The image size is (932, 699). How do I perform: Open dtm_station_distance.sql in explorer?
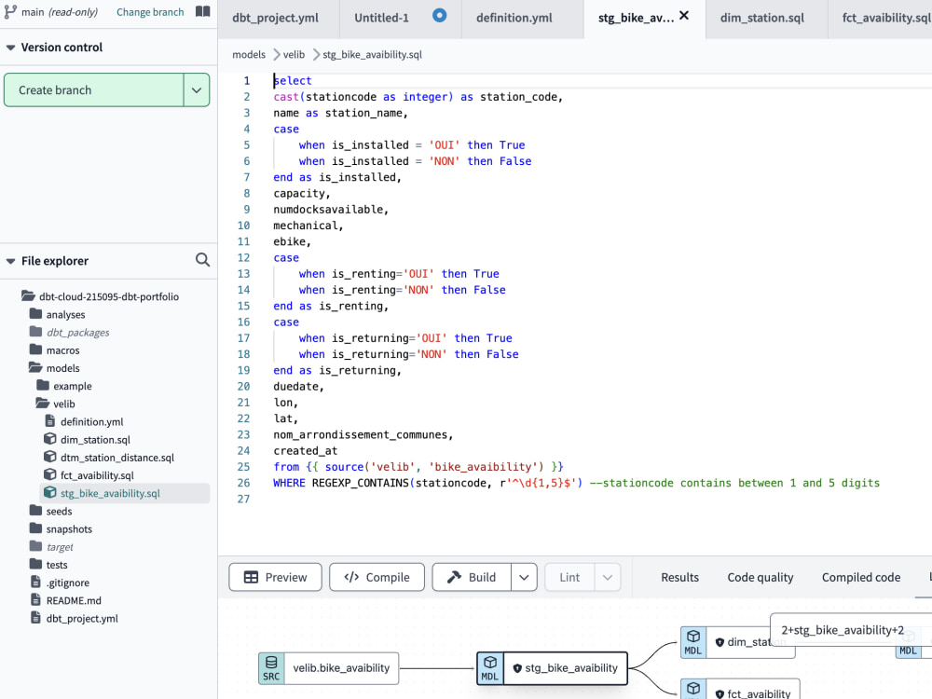(x=117, y=457)
